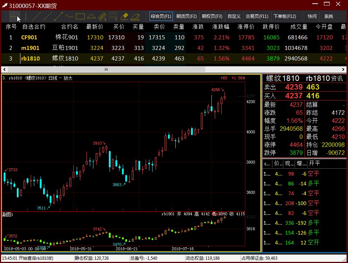Select the Fibonacci dotted lines tool
348x263 pixels.
113,16
